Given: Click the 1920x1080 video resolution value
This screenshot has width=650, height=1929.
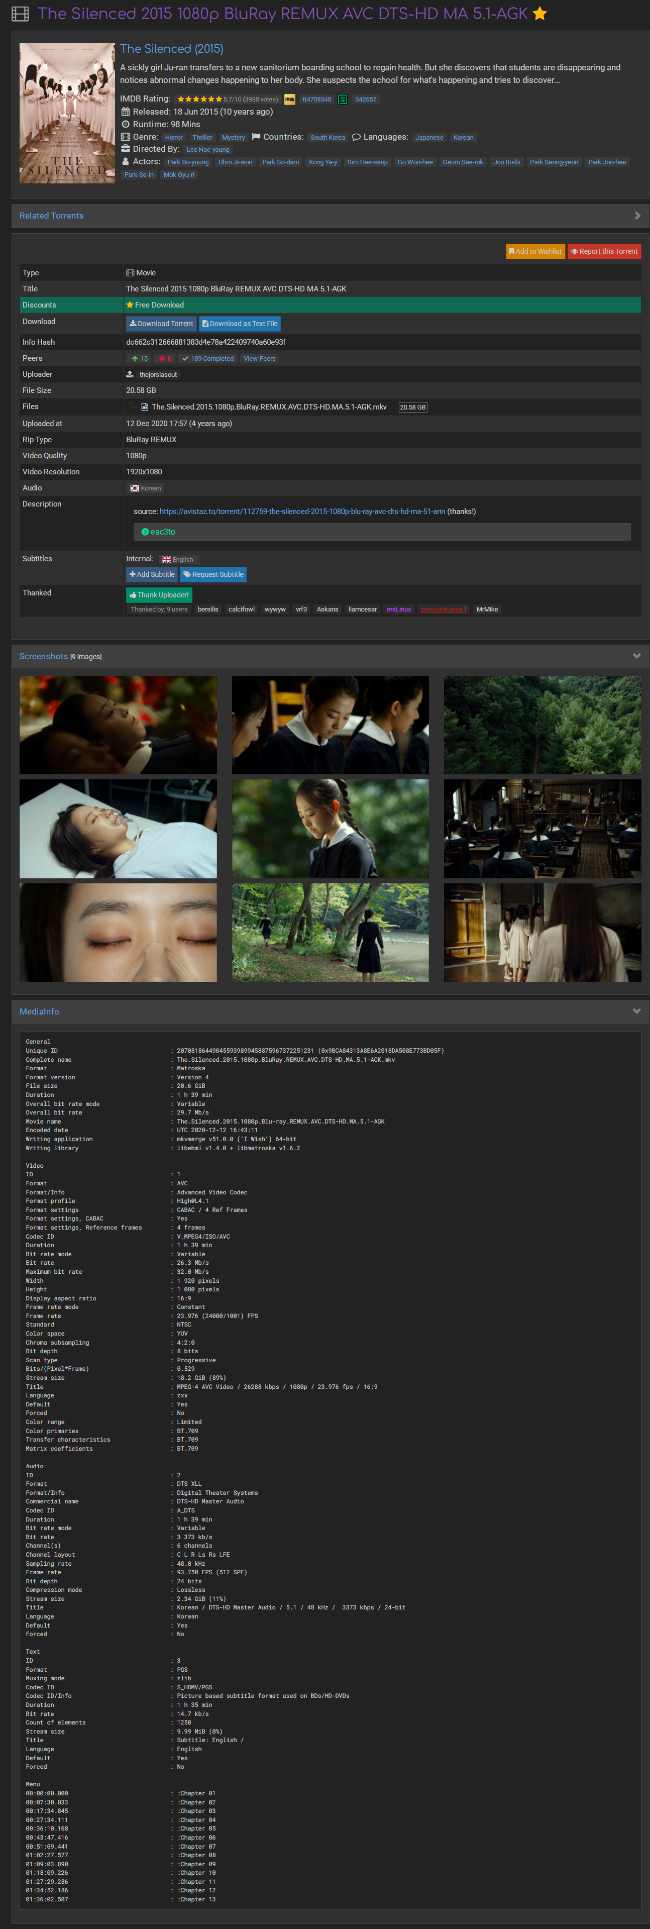Looking at the screenshot, I should pos(144,472).
